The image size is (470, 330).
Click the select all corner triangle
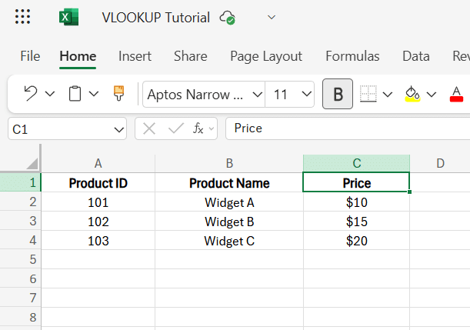(x=32, y=163)
